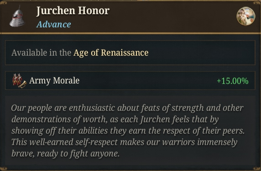Click the "demonstrations of worth" description line
Image resolution: width=261 pixels, height=171 pixels.
115,119
